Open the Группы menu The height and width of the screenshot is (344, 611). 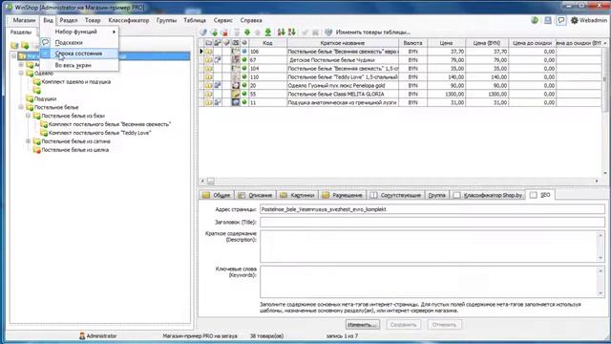point(166,20)
